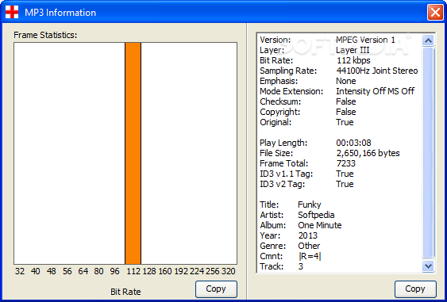
Task: Click the 'MPEG Version 1' value
Action: 366,40
